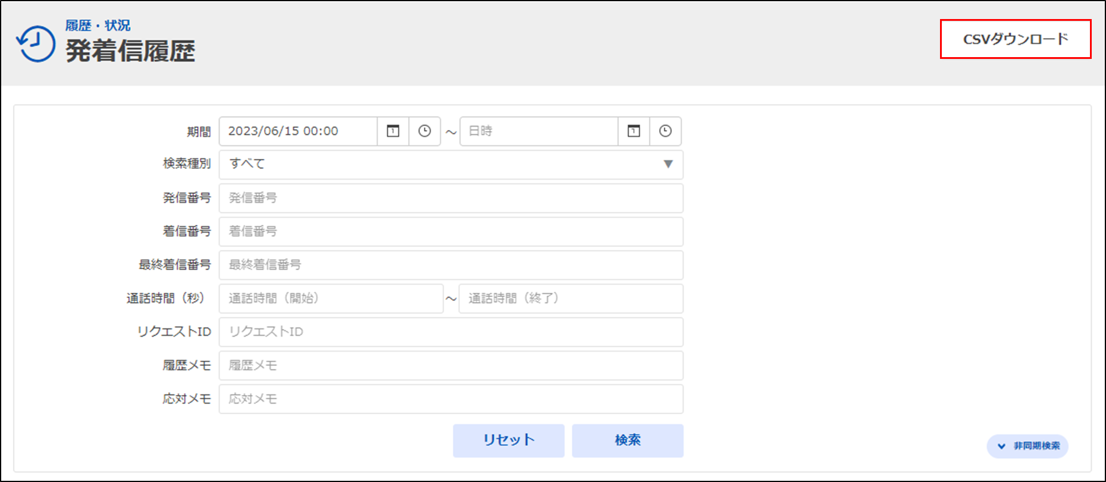Open calendar picker for end date
The image size is (1106, 482).
tap(634, 131)
